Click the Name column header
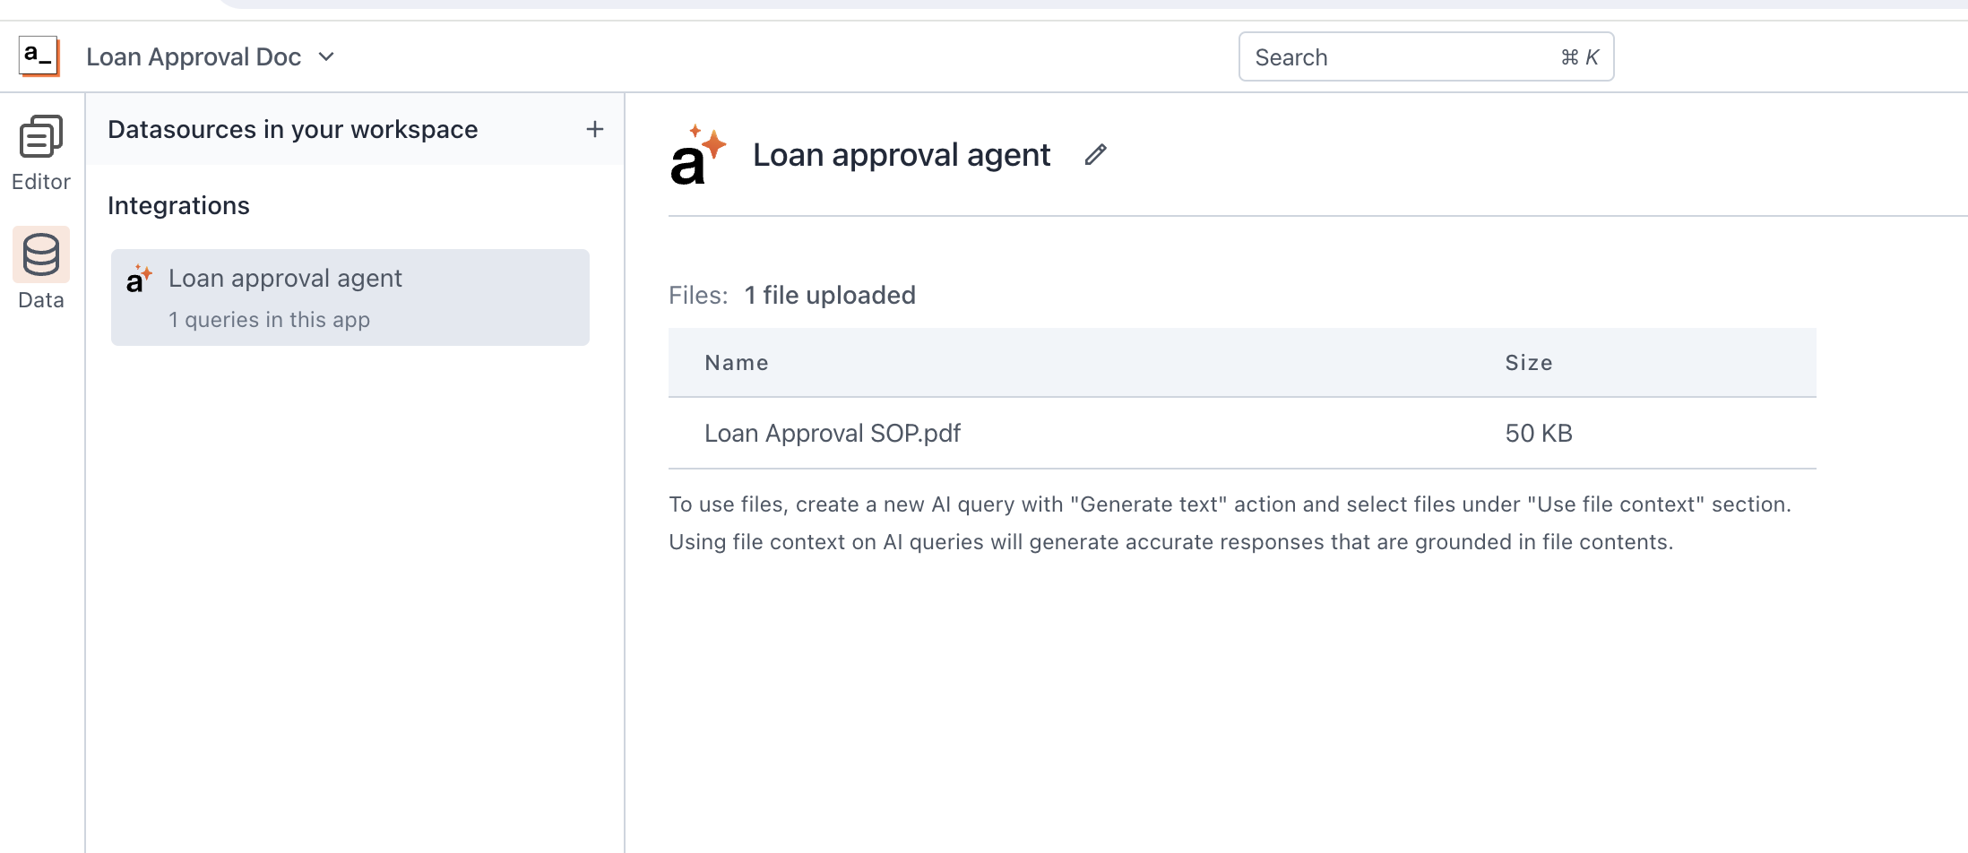Image resolution: width=1968 pixels, height=853 pixels. click(x=736, y=363)
